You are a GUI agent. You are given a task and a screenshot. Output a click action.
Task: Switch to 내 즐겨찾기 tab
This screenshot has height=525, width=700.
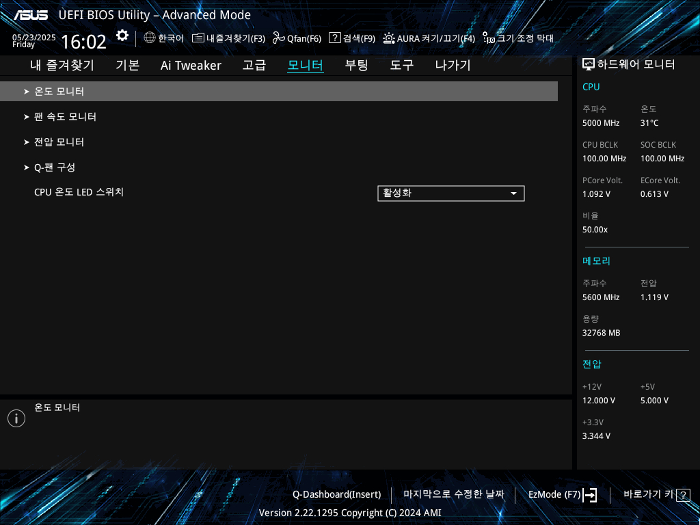pyautogui.click(x=62, y=65)
